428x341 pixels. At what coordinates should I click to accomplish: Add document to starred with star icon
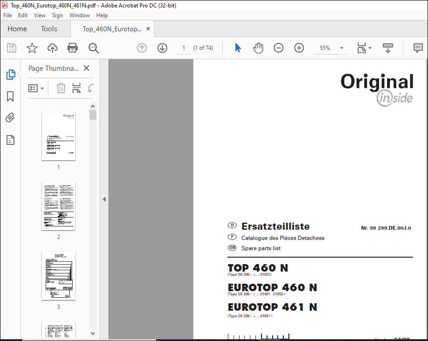(32, 48)
